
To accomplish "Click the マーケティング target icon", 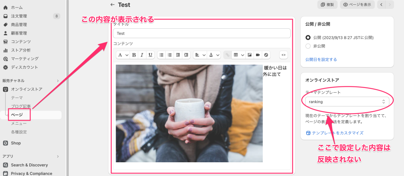I will 6,59.
